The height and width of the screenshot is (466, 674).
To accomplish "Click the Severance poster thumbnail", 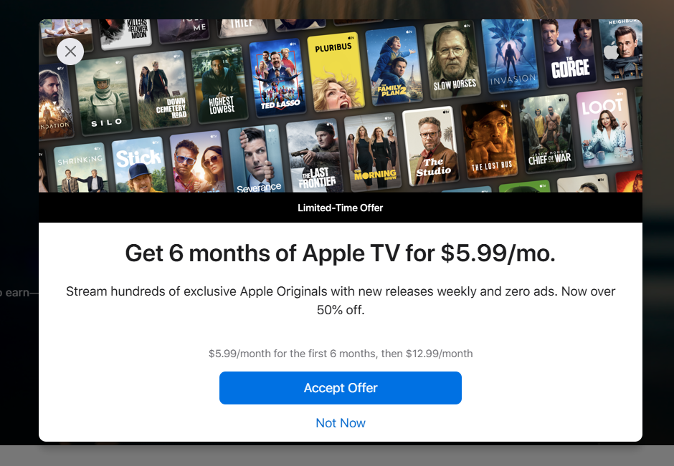I will click(256, 159).
